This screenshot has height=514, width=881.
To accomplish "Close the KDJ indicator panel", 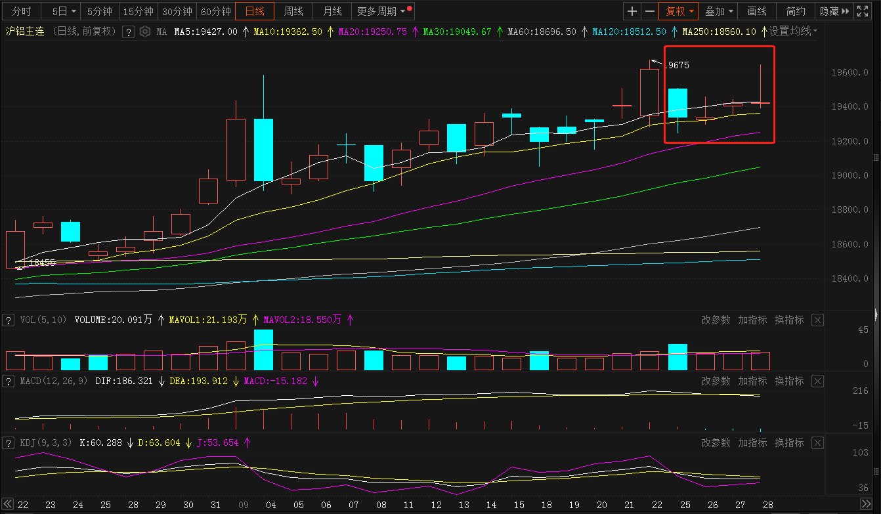I will [817, 442].
